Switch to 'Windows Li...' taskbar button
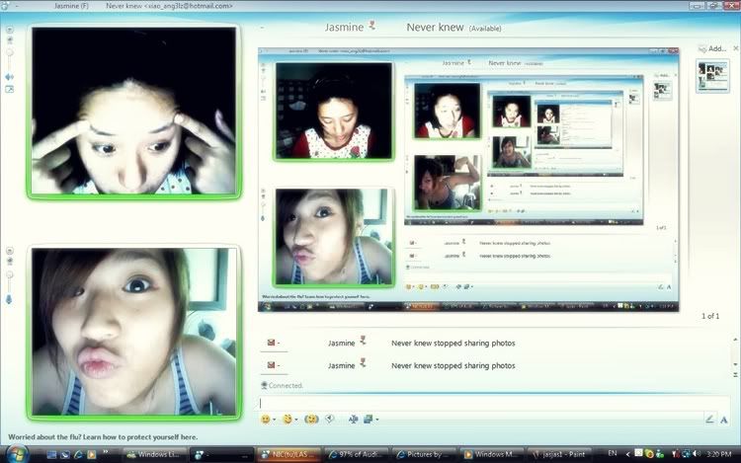 153,454
